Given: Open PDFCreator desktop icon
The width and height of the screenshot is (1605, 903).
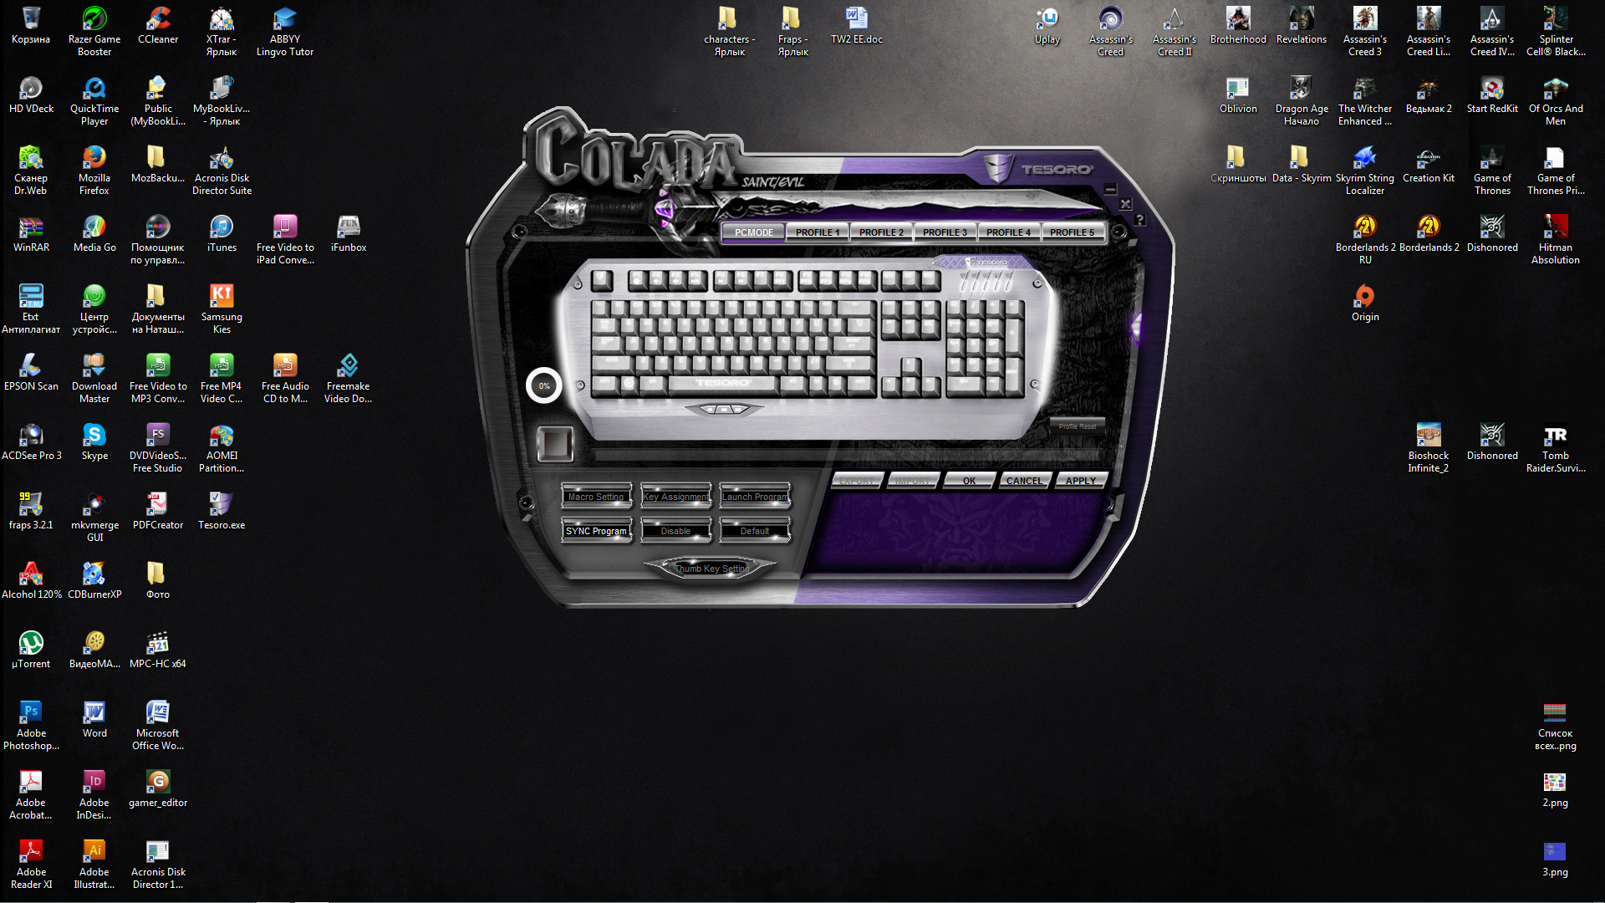Looking at the screenshot, I should (x=158, y=512).
